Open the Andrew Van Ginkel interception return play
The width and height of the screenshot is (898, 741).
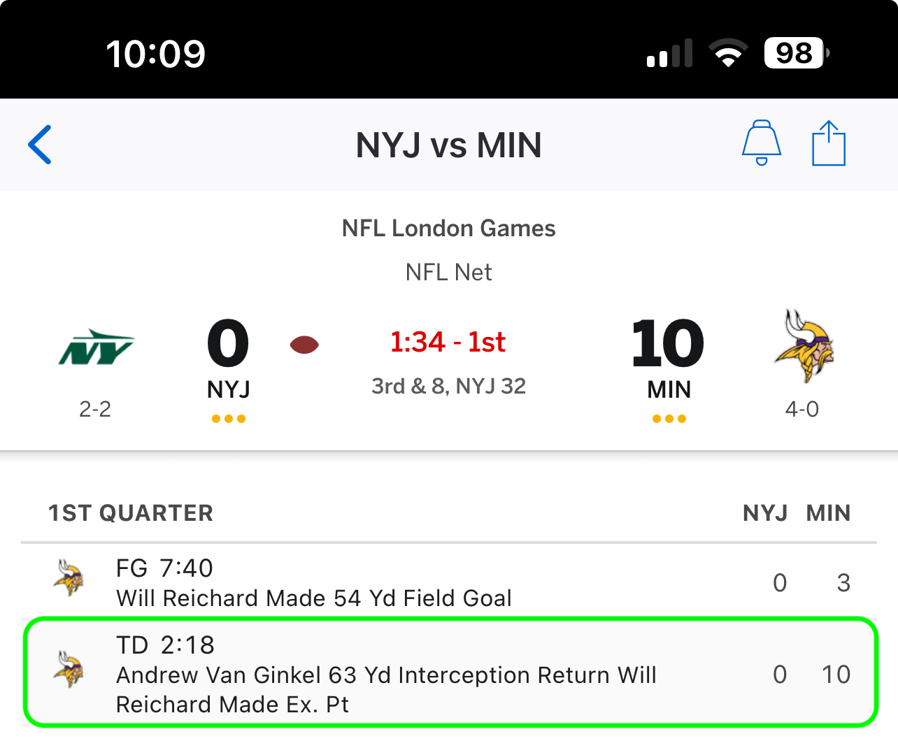pos(450,672)
